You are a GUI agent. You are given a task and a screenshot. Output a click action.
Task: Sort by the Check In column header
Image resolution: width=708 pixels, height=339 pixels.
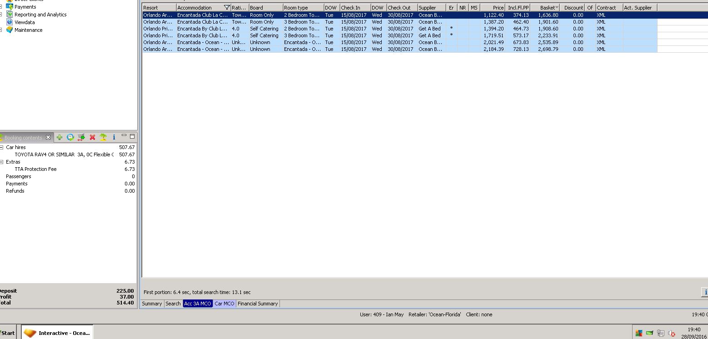click(x=355, y=8)
